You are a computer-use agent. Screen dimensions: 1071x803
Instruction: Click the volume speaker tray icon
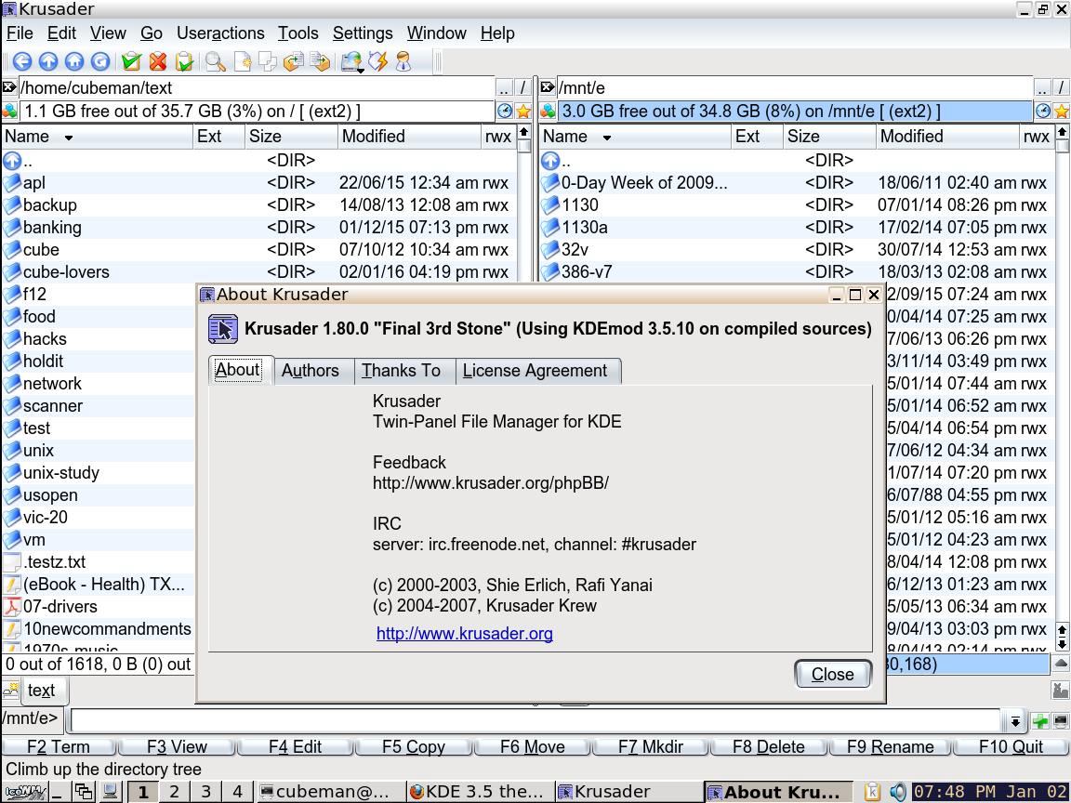click(897, 792)
